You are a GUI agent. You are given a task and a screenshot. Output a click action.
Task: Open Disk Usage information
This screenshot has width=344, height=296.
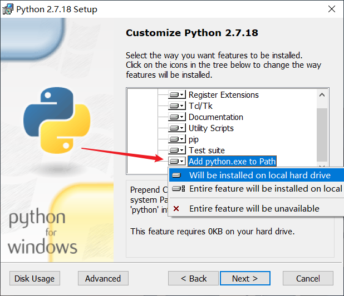point(35,278)
